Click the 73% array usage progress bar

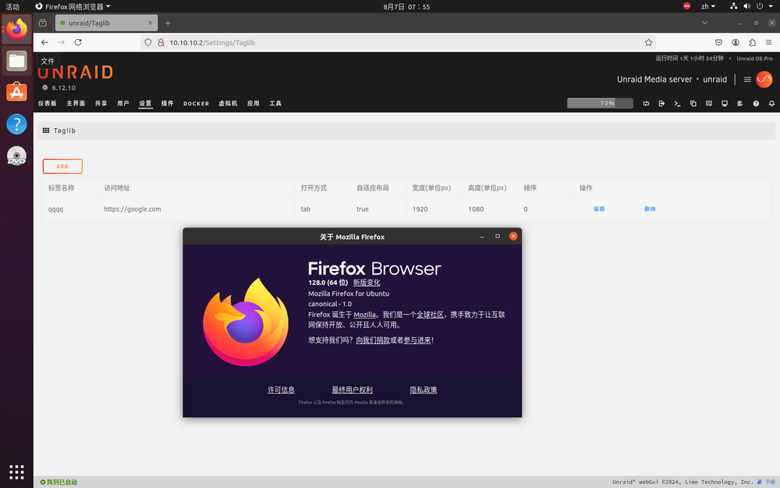[x=600, y=103]
